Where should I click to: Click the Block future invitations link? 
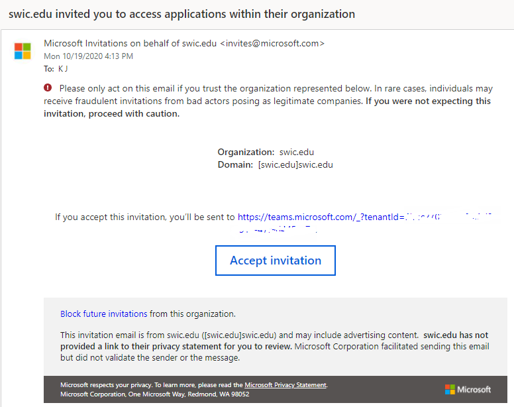click(x=104, y=314)
